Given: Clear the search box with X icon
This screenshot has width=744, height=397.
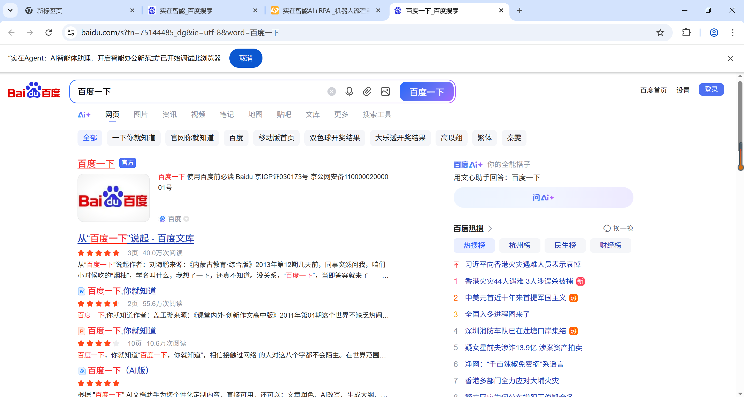Looking at the screenshot, I should [x=331, y=91].
